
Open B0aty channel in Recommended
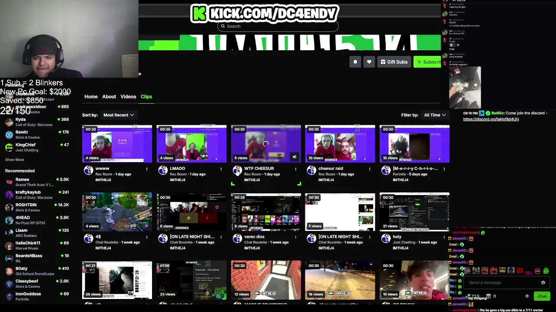(37, 271)
